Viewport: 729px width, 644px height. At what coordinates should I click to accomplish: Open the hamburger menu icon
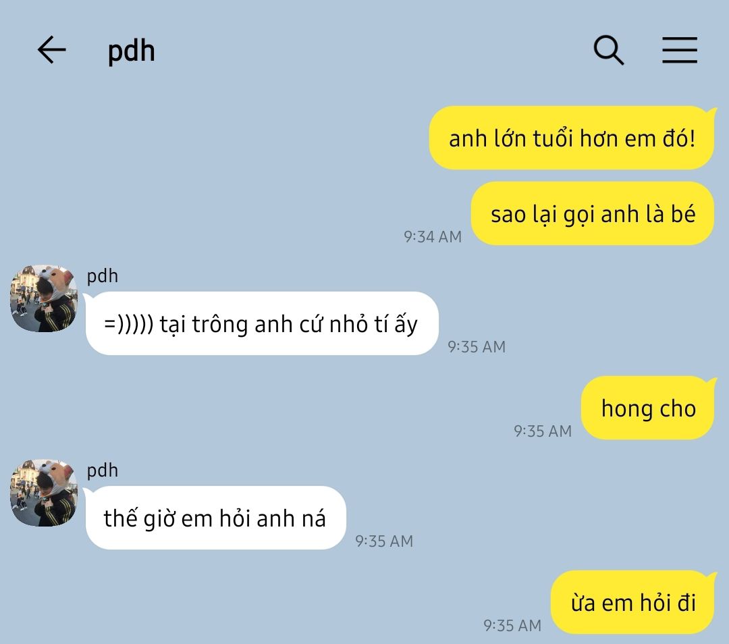(x=679, y=50)
